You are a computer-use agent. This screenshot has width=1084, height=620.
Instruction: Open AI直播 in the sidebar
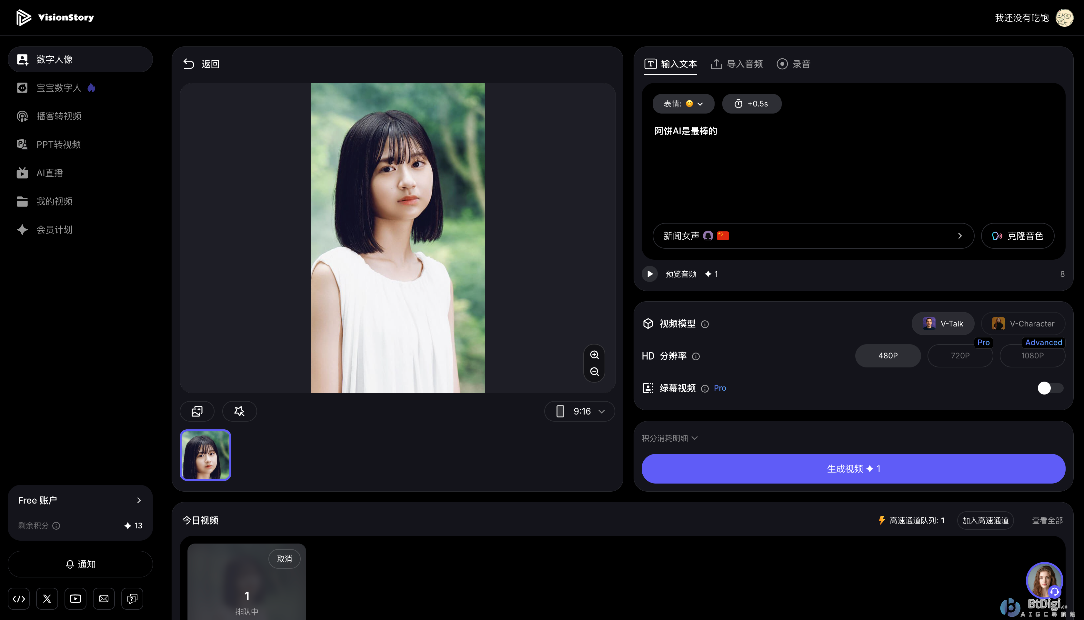click(x=49, y=173)
